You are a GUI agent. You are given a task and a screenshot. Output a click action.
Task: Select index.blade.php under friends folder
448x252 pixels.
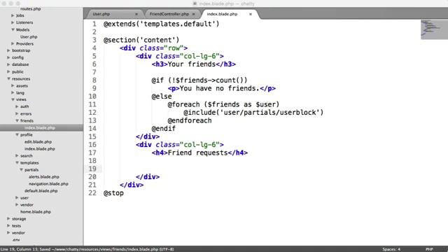(x=40, y=127)
